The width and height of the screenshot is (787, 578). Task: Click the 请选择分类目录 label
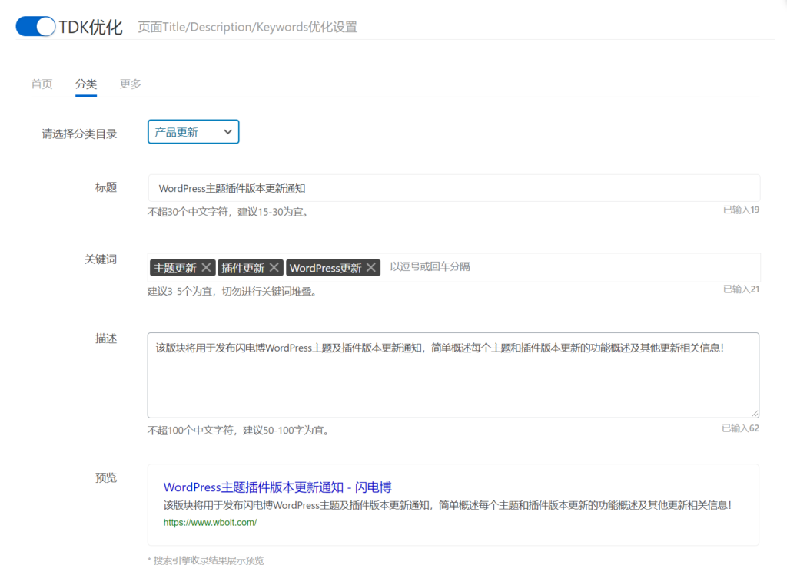[x=79, y=134]
